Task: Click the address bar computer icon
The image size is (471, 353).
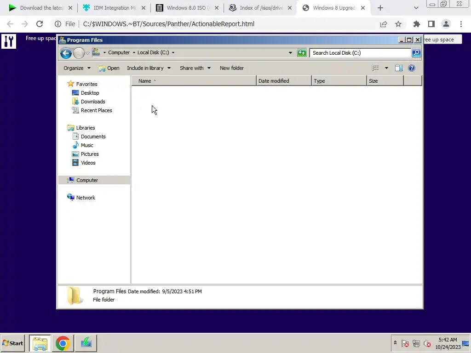Action: click(x=96, y=52)
